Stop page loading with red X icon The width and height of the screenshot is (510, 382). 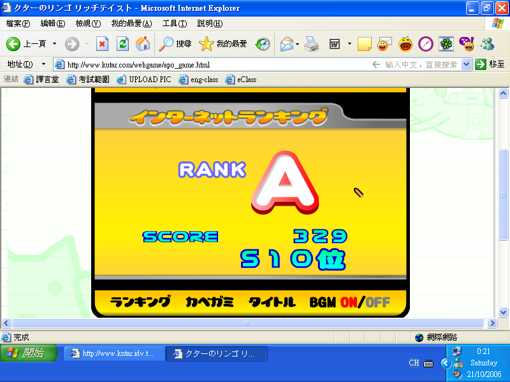coord(102,44)
